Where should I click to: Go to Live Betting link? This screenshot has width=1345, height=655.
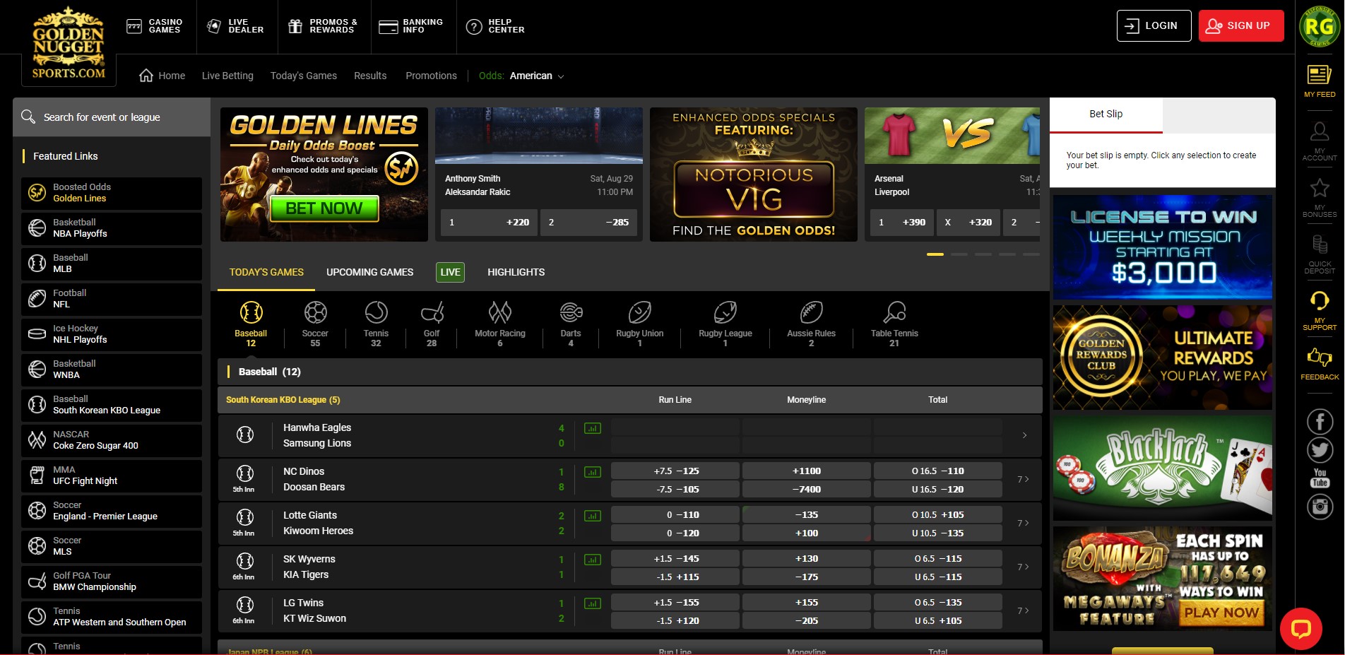click(227, 76)
